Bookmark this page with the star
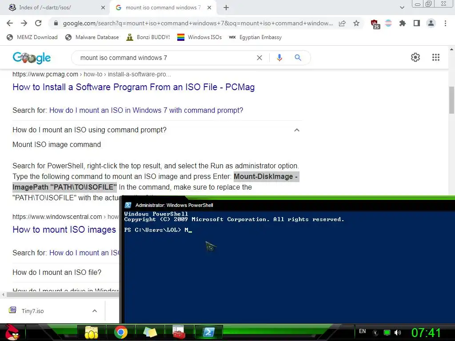 coord(356,23)
